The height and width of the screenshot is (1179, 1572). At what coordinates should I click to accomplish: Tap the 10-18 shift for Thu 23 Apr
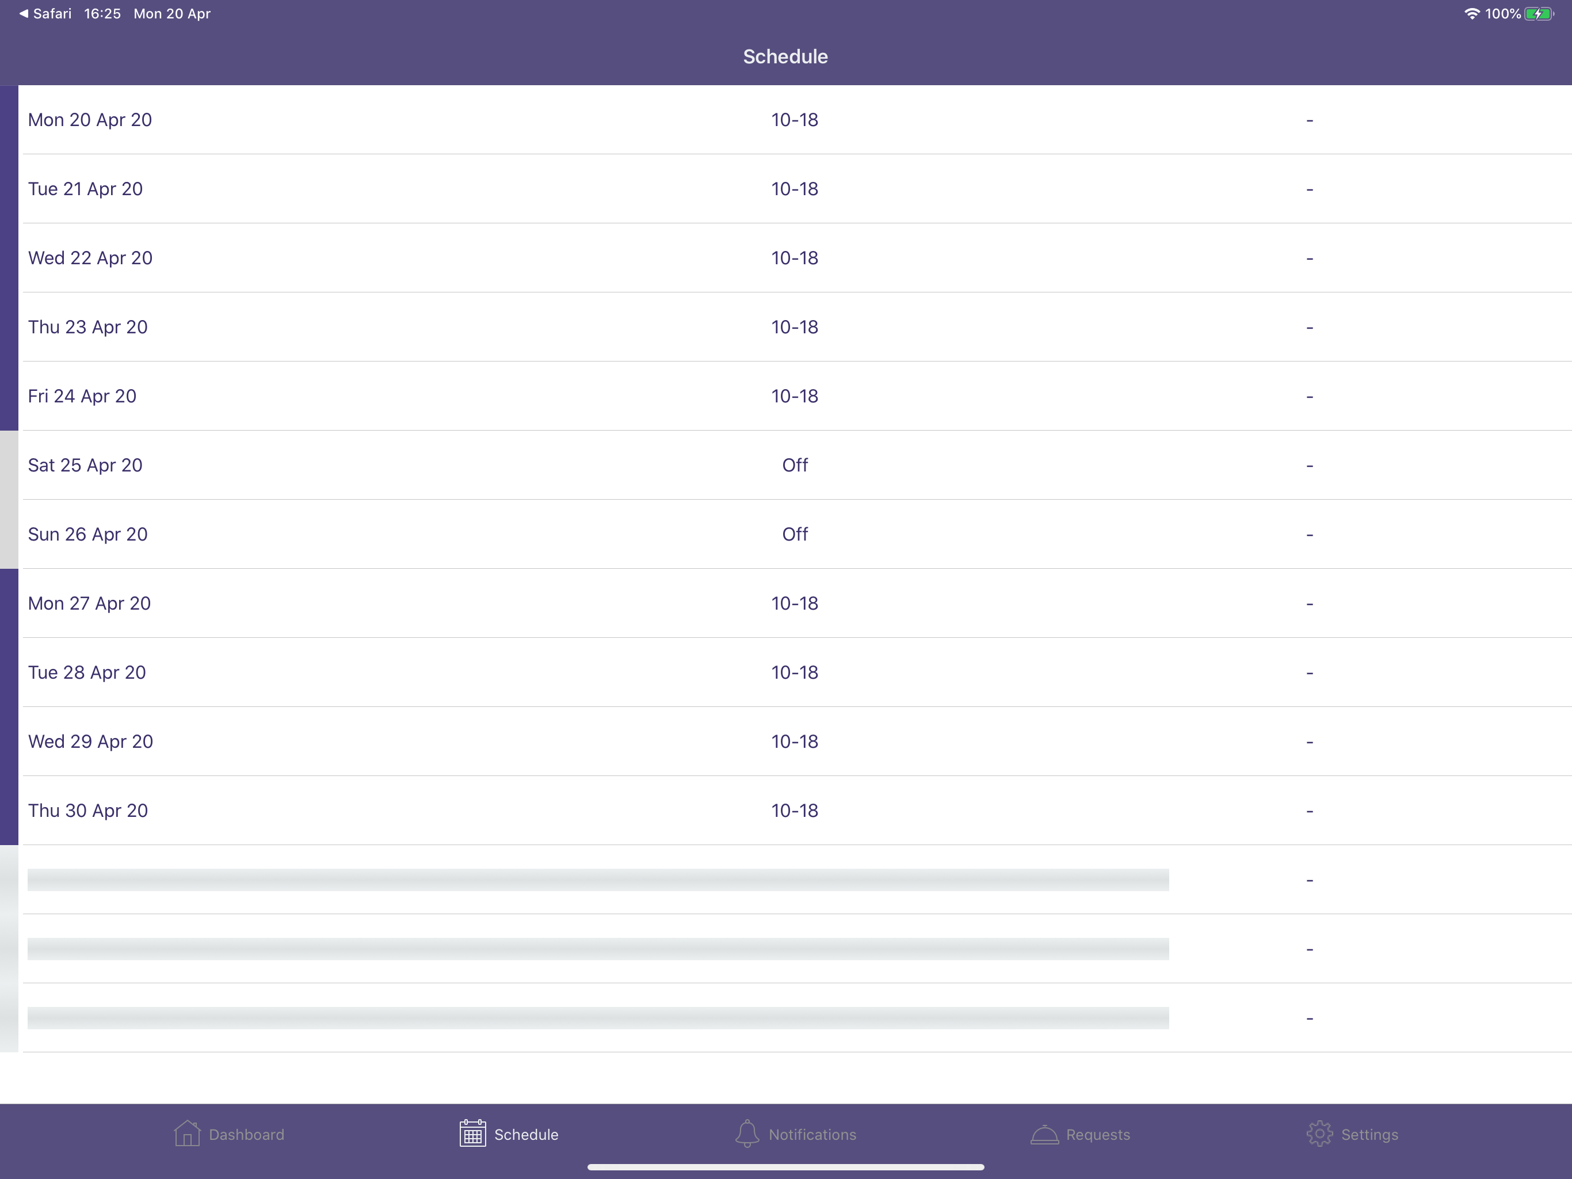795,326
